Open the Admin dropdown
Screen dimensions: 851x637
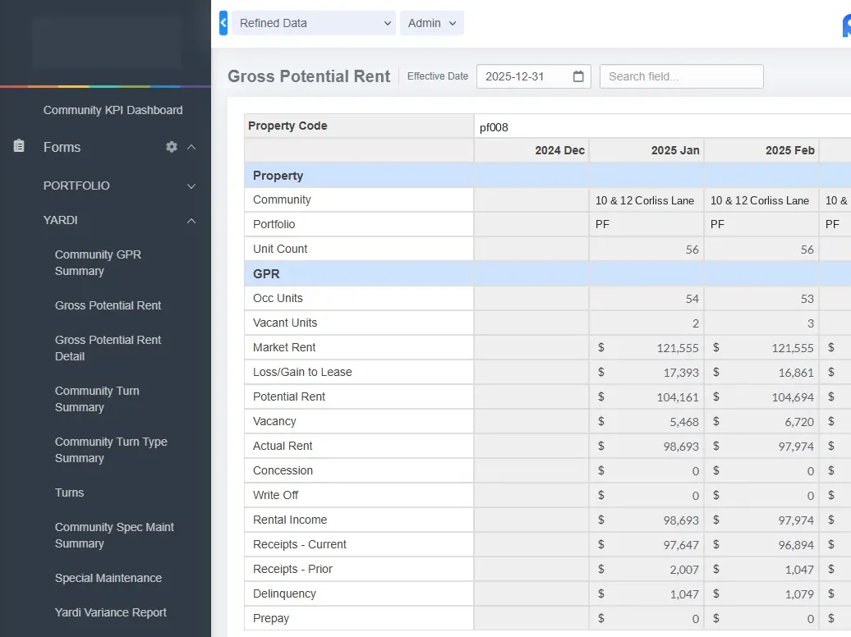click(x=431, y=23)
